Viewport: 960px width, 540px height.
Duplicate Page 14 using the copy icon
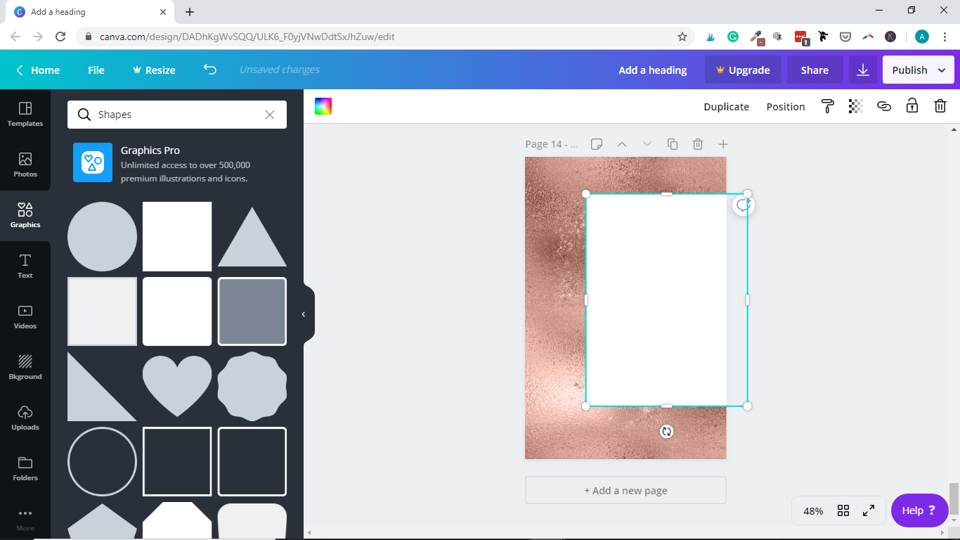click(x=673, y=144)
